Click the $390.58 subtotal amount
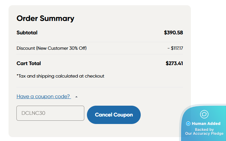Viewport: 226px width, 141px height. [174, 33]
